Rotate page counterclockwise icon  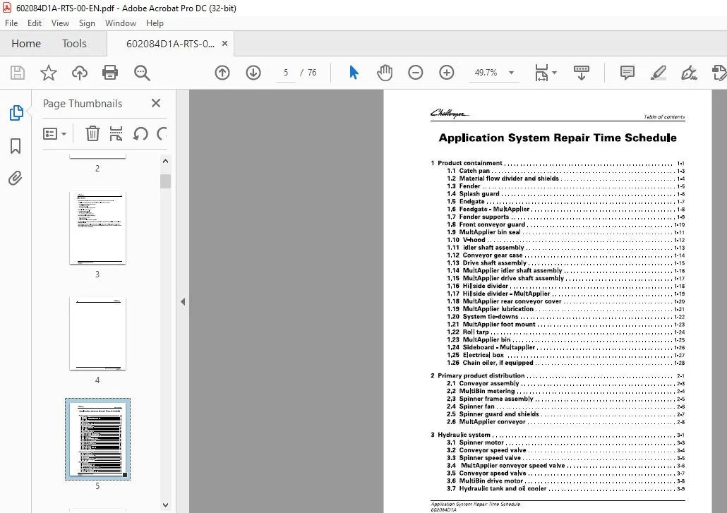coord(140,134)
